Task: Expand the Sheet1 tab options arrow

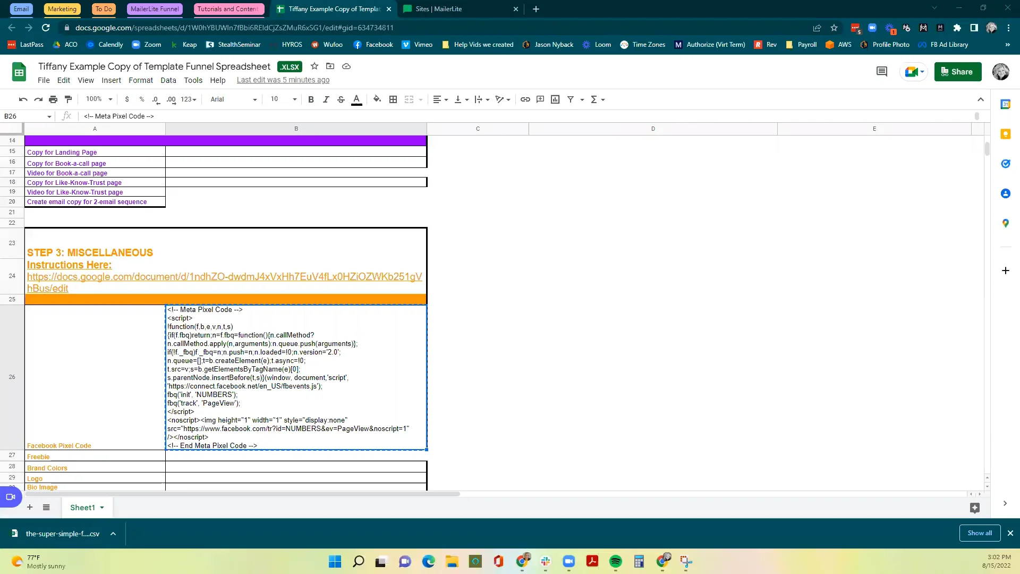Action: 102,508
